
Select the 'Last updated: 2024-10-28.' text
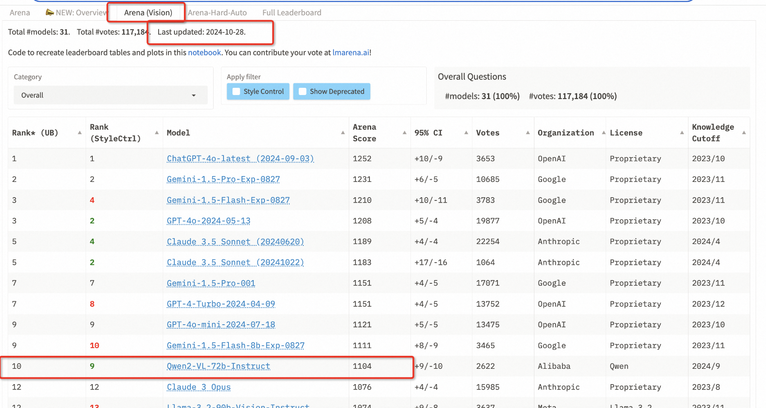pos(201,32)
